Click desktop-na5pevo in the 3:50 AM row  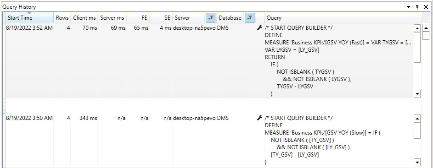(194, 118)
